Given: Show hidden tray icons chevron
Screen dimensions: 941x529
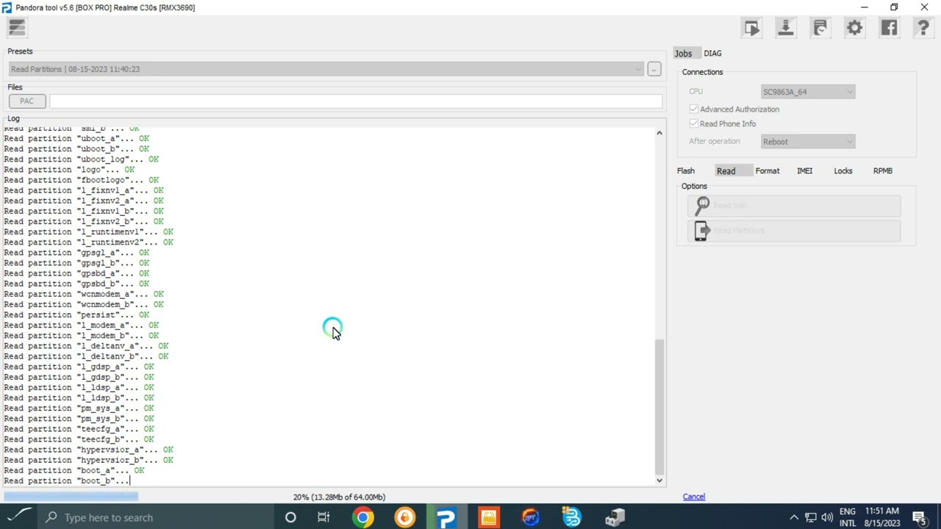Looking at the screenshot, I should pos(794,517).
